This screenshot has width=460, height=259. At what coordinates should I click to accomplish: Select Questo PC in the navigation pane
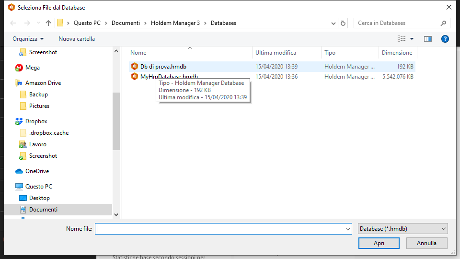38,187
